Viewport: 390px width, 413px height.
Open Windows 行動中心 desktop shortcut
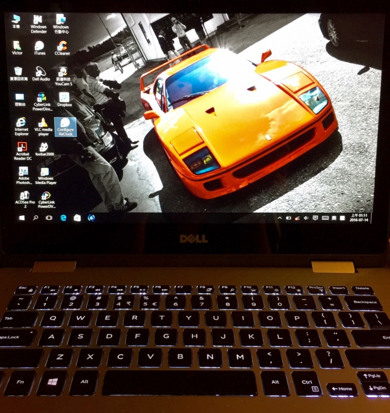coord(61,24)
